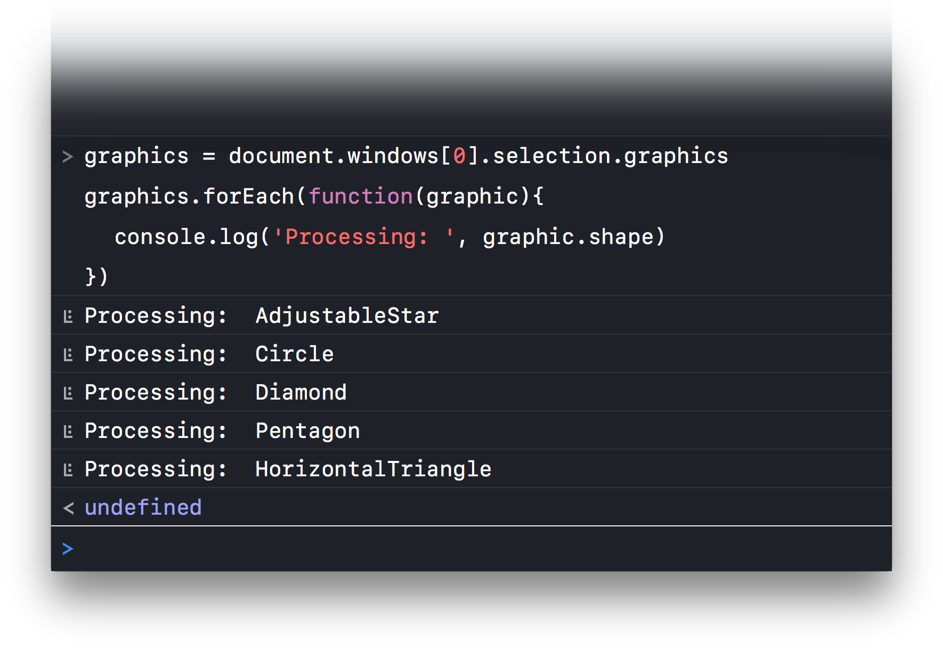Click the 'Processing: ' string literal in console.log

point(364,237)
